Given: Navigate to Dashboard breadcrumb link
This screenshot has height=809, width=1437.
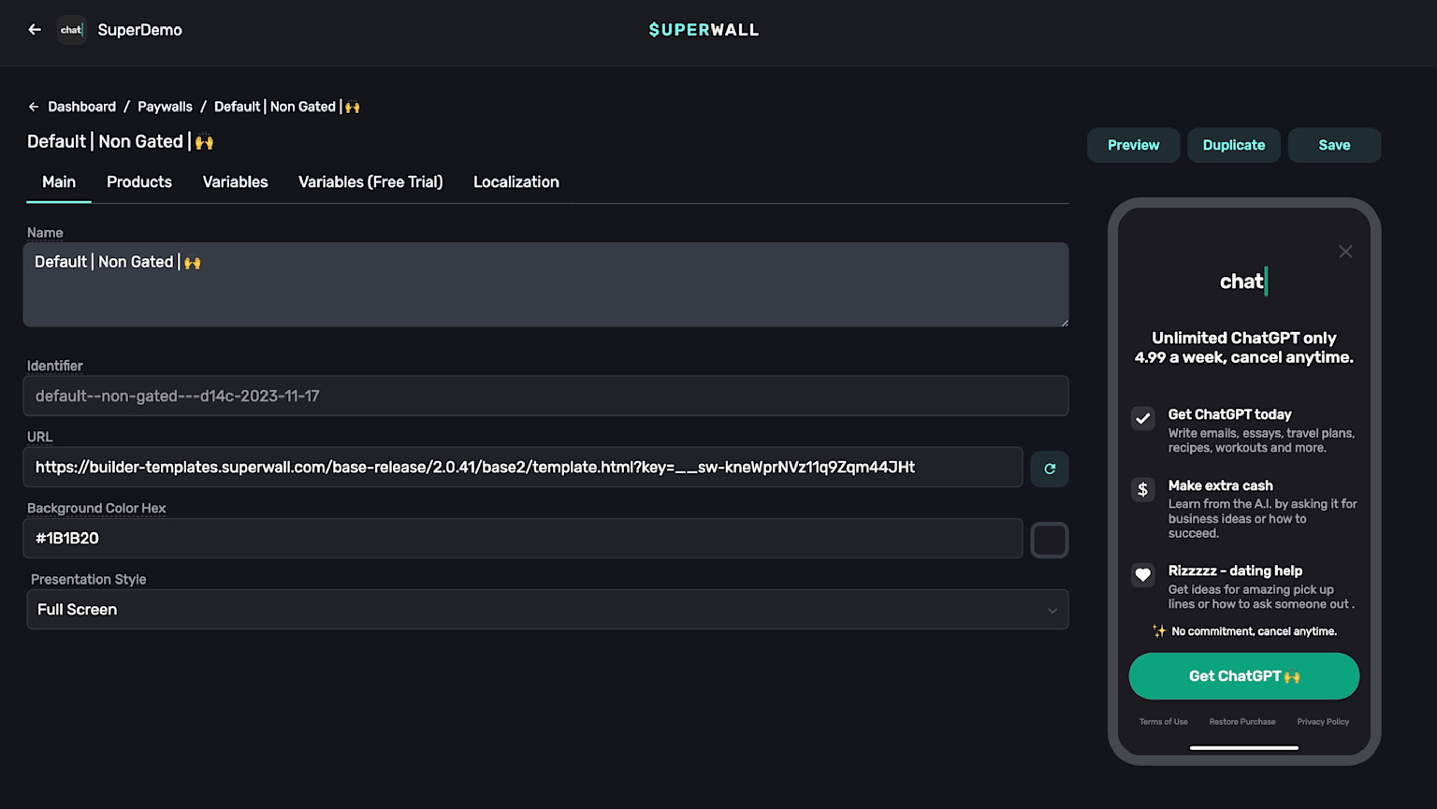Looking at the screenshot, I should tap(82, 107).
